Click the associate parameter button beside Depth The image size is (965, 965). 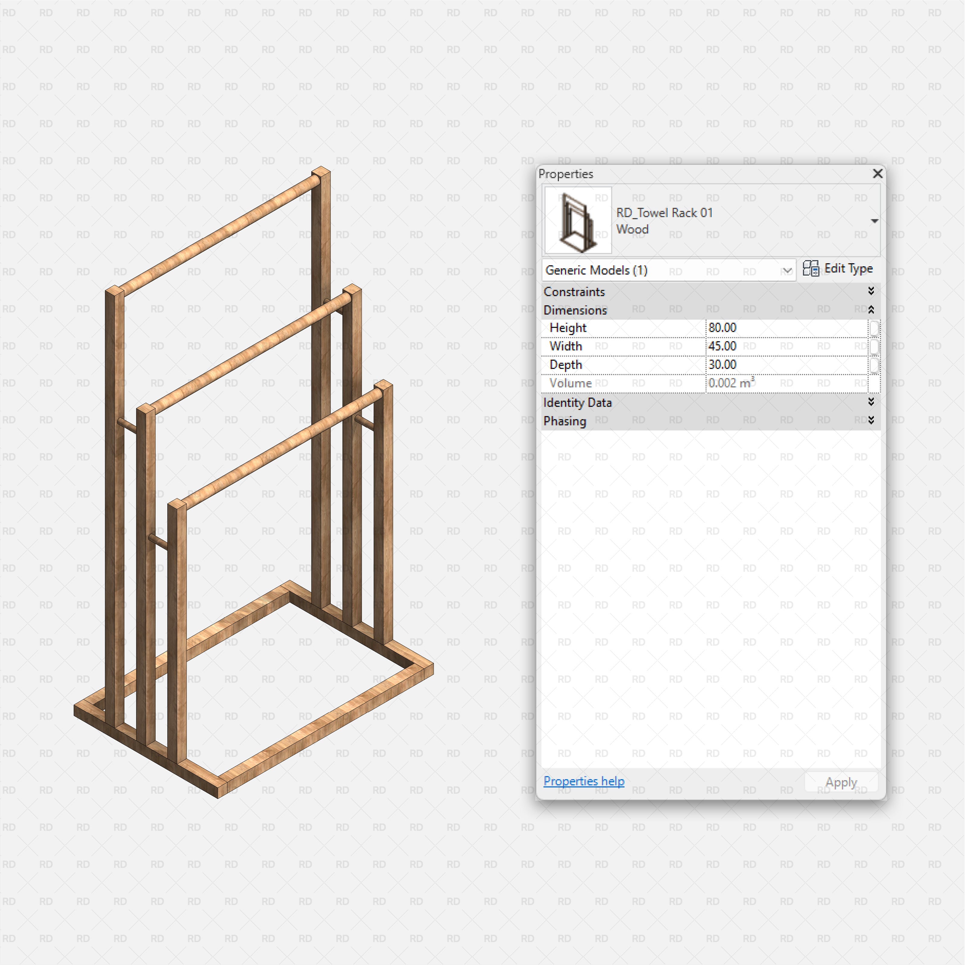pyautogui.click(x=875, y=365)
